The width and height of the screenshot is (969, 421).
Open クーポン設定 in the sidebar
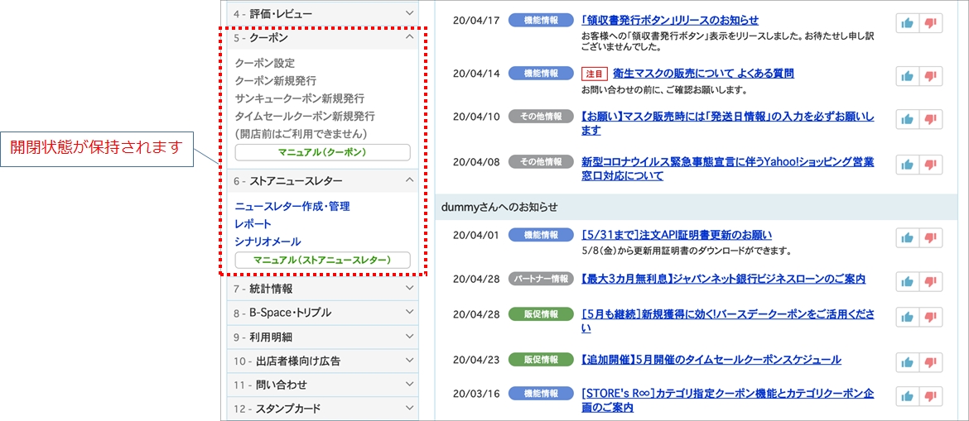(265, 63)
